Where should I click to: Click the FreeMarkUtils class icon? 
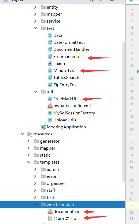(50, 99)
